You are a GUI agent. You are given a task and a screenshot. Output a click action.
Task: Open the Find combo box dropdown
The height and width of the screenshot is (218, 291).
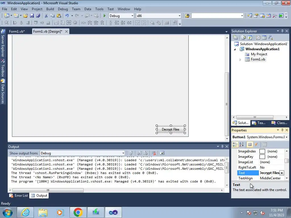(242, 16)
